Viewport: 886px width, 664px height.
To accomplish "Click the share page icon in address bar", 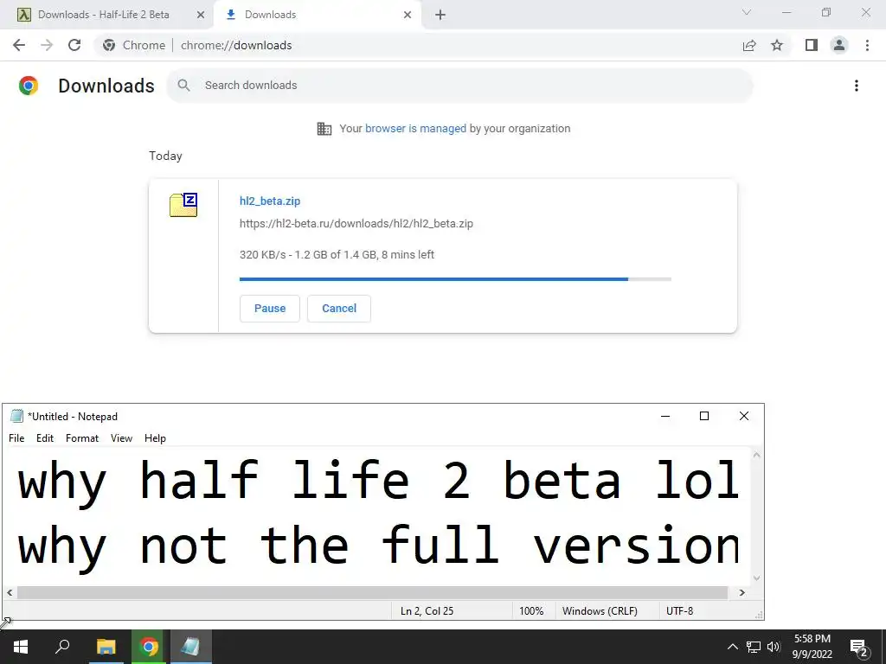I will 749,45.
